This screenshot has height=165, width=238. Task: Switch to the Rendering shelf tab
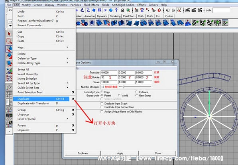click(x=115, y=16)
